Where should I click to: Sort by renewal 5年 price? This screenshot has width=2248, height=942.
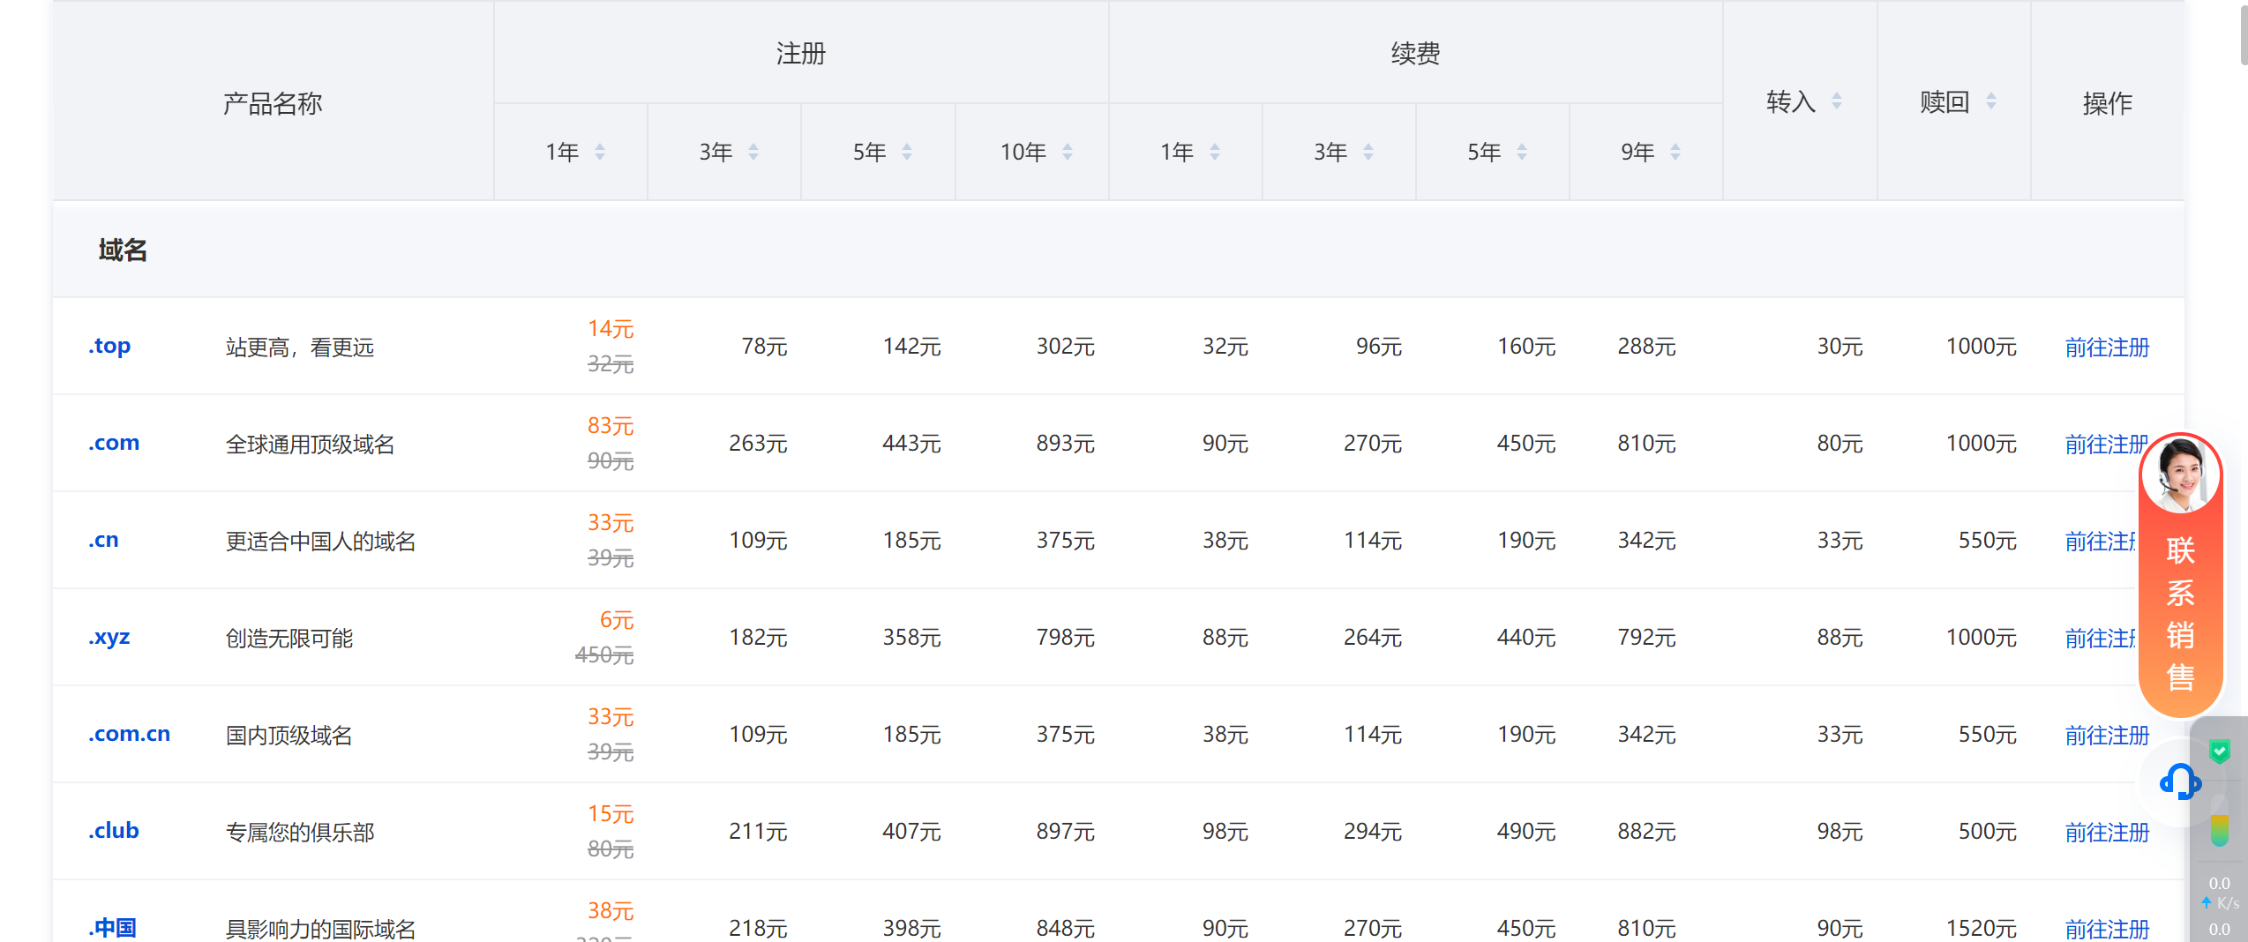[1522, 152]
